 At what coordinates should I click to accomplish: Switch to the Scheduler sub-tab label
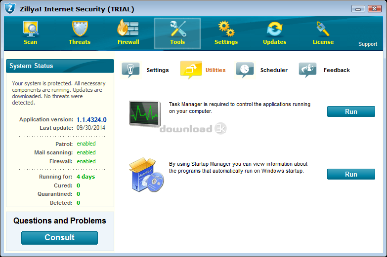point(274,70)
